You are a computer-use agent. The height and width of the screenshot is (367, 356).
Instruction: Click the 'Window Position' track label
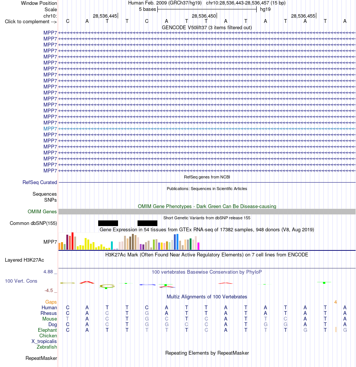39,3
